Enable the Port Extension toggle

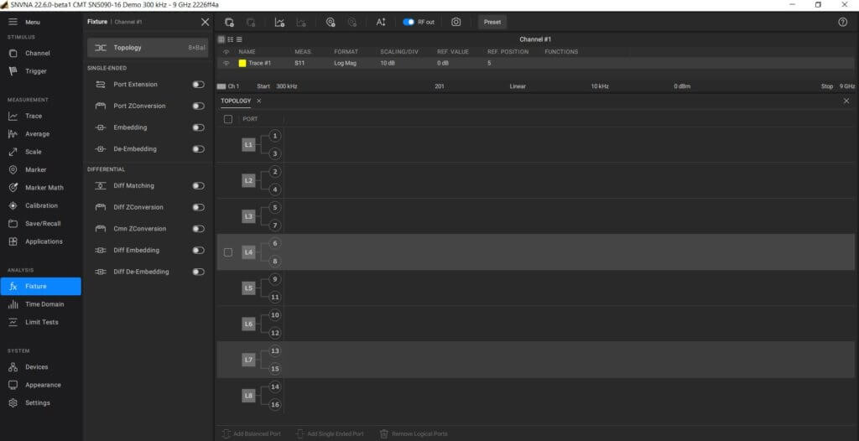[x=198, y=85]
